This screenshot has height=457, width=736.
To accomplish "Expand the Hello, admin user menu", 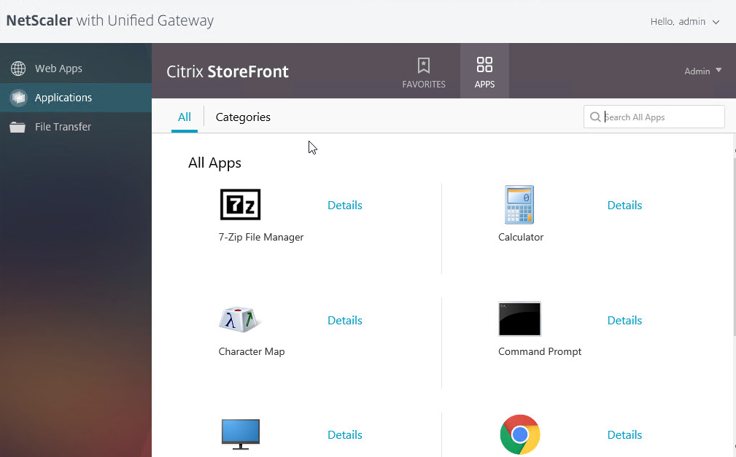I will pos(685,22).
